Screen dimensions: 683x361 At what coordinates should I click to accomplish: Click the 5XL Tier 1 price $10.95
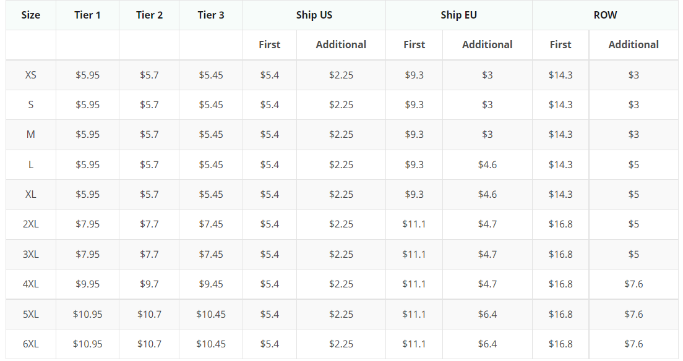point(87,314)
